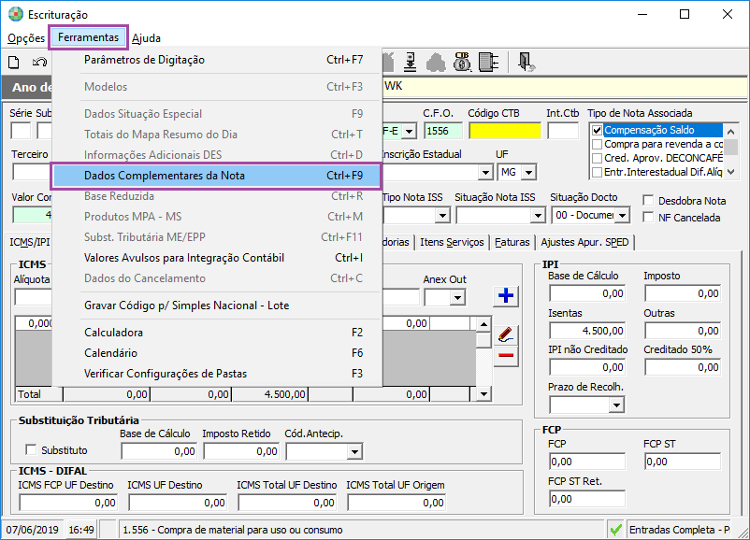
Task: Open the Tipo Nota ISS dropdown
Action: coord(443,216)
